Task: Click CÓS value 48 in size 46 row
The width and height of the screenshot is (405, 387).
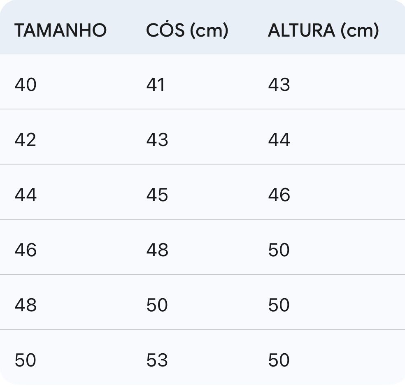Action: [x=157, y=250]
